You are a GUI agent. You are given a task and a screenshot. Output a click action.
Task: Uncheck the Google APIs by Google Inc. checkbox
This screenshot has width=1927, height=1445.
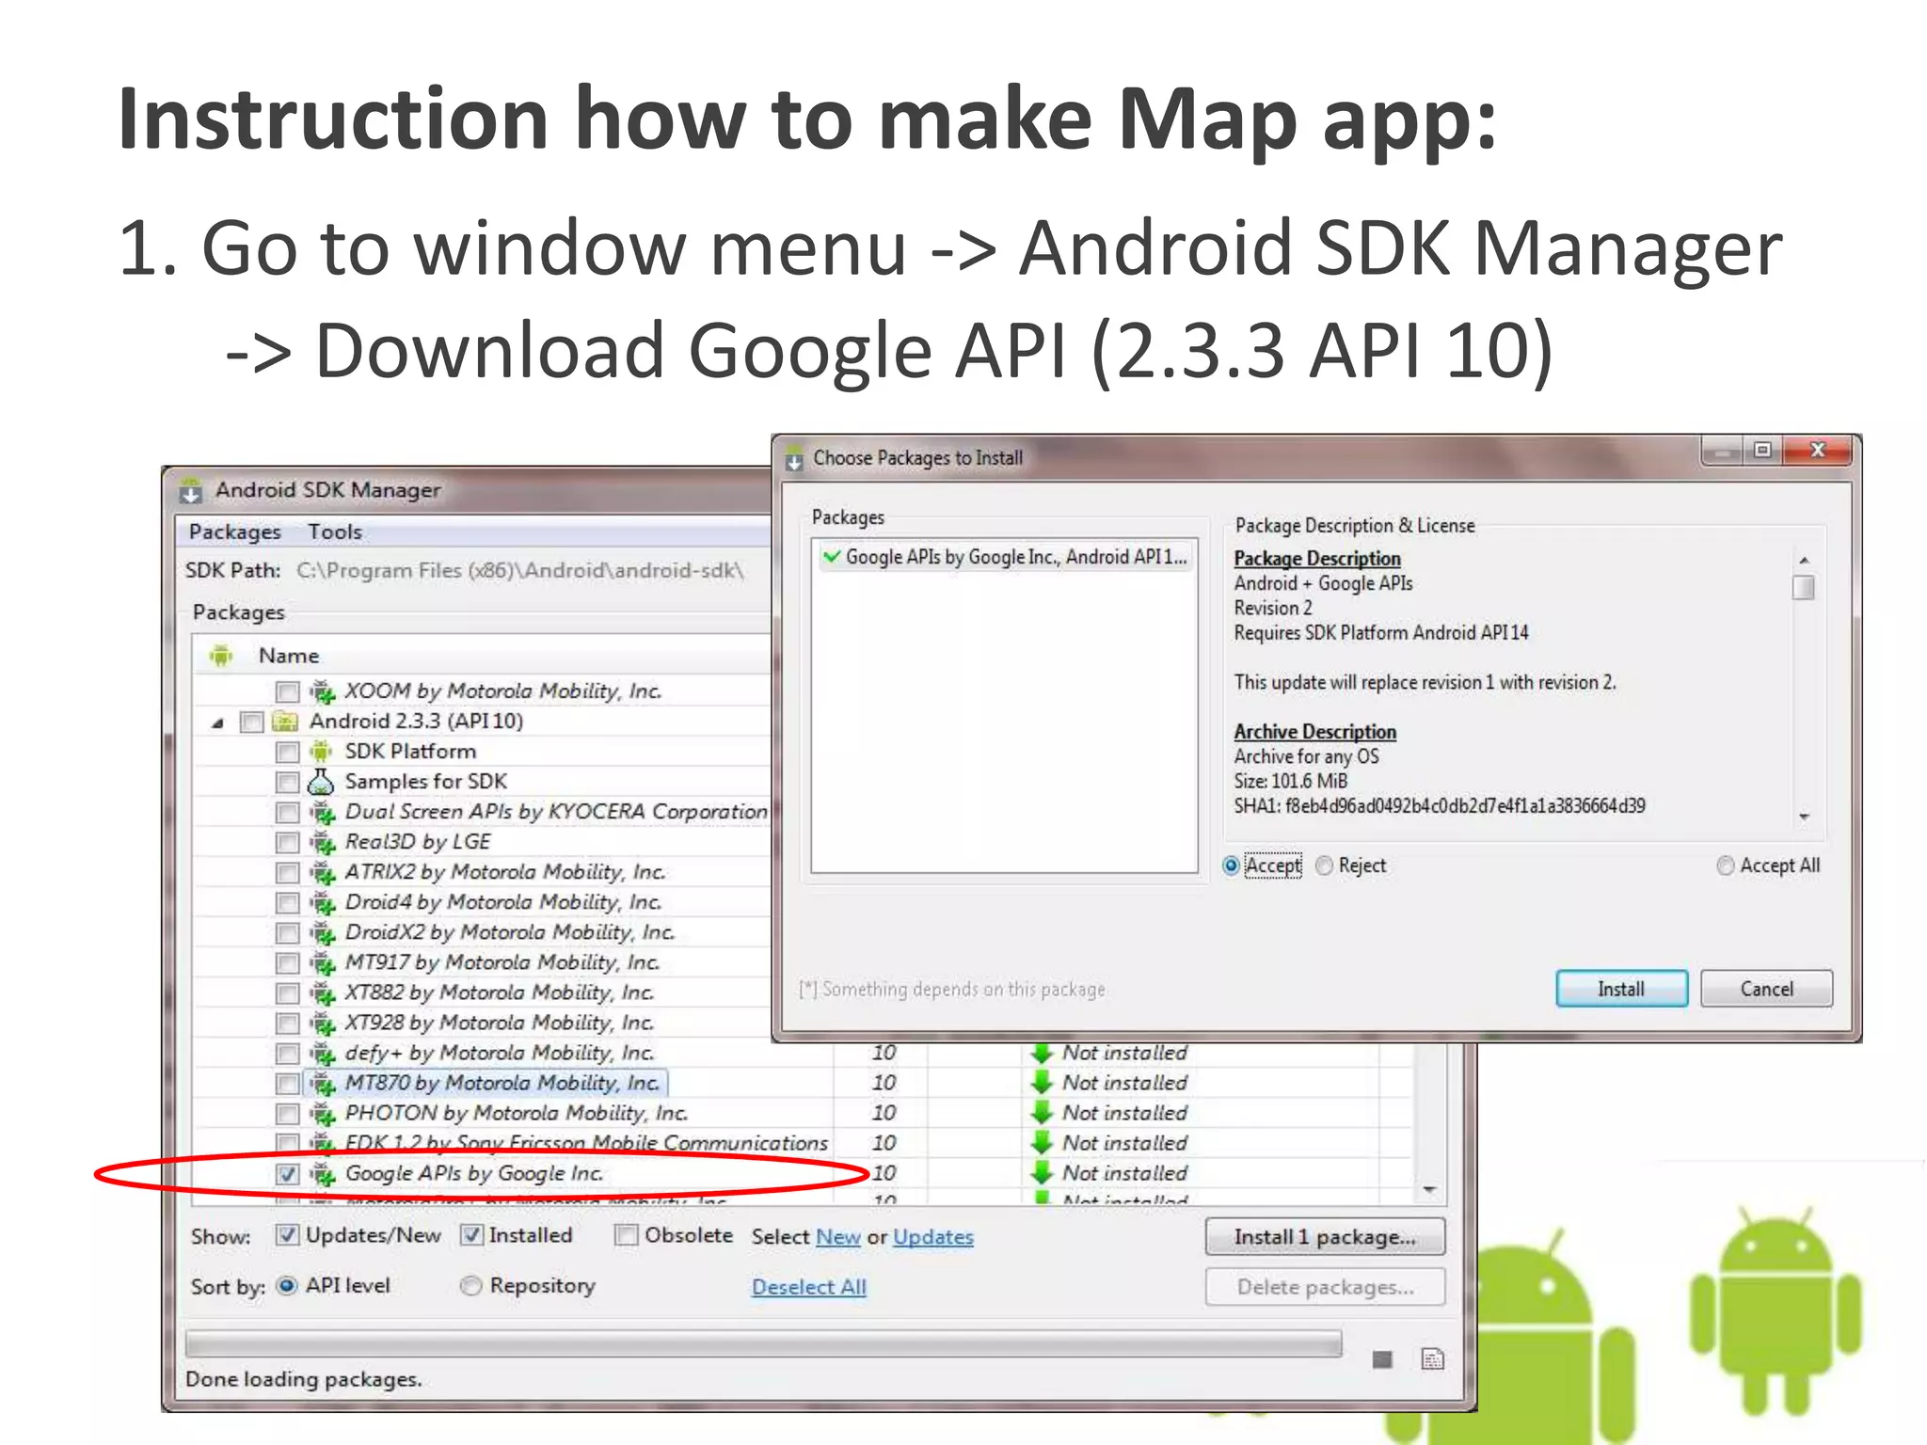pyautogui.click(x=288, y=1174)
